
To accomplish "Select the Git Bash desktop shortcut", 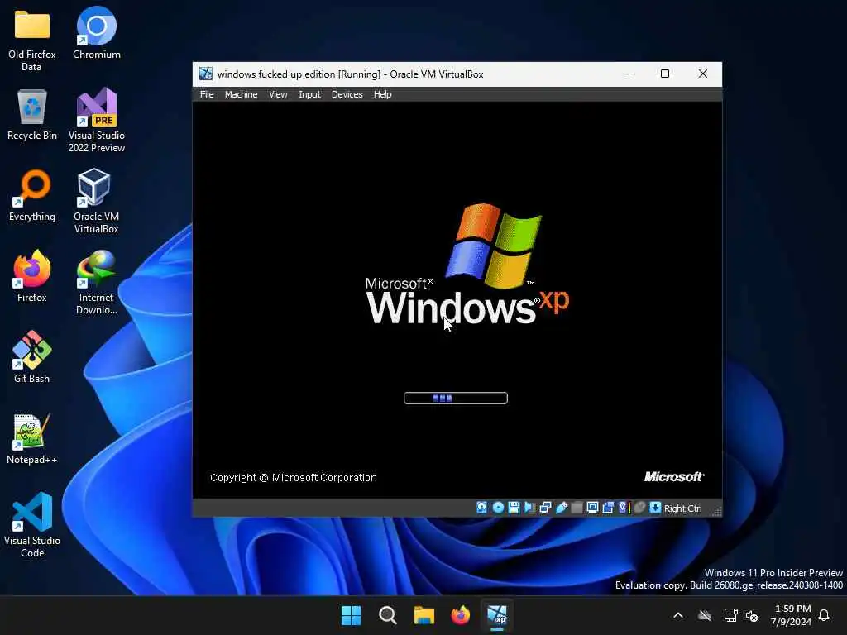I will point(32,357).
